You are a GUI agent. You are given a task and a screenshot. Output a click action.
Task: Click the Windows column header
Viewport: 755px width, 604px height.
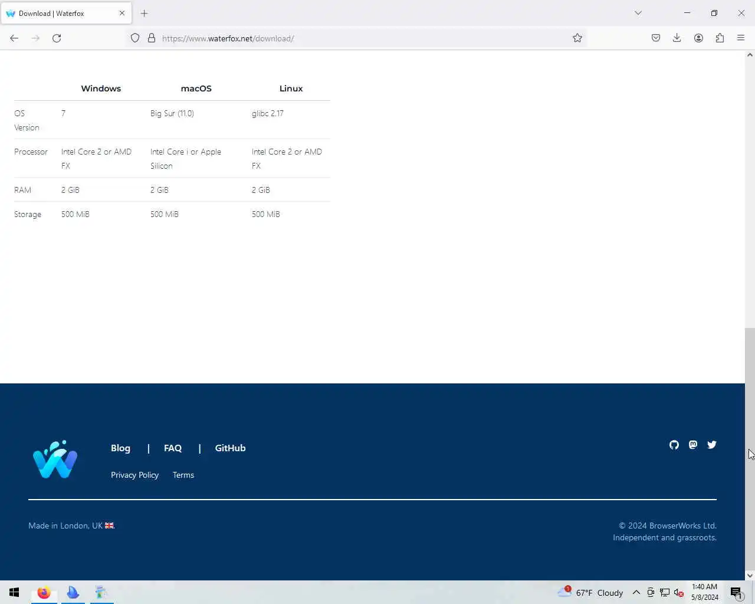(x=101, y=88)
